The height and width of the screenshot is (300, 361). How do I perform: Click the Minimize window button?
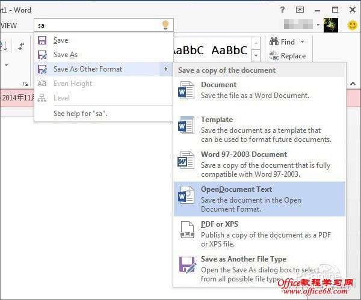[x=318, y=10]
